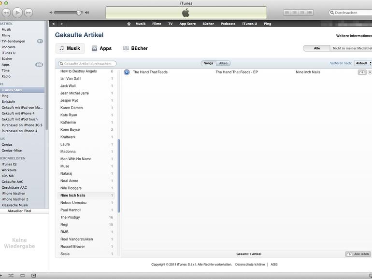Remove The Hand That Feeds item

point(370,72)
